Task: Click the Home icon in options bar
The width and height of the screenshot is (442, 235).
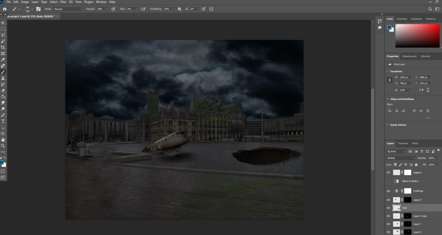Action: [x=5, y=9]
